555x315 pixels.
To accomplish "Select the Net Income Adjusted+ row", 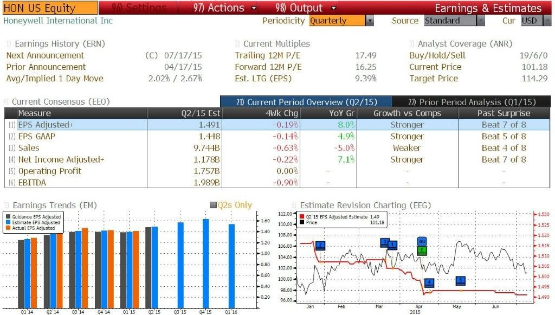I will click(x=277, y=159).
